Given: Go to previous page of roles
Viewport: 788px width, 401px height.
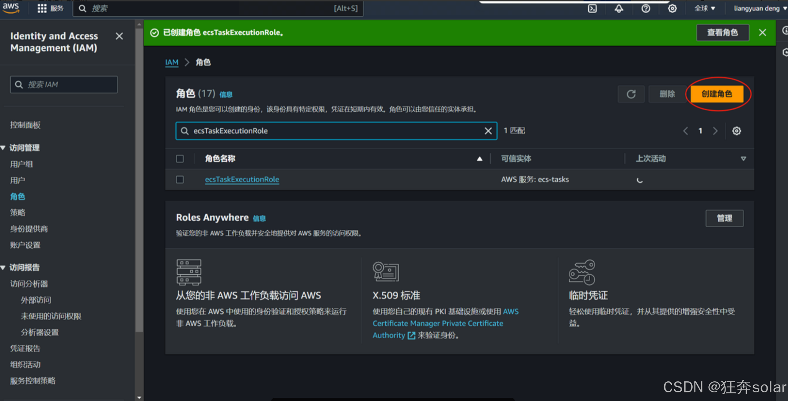Looking at the screenshot, I should (686, 131).
